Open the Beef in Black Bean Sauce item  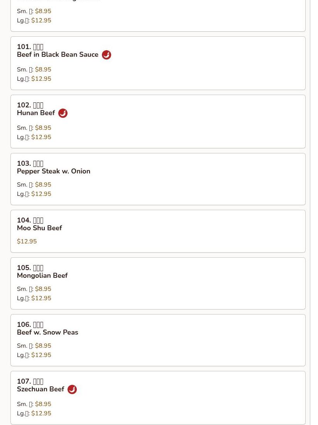pos(58,55)
